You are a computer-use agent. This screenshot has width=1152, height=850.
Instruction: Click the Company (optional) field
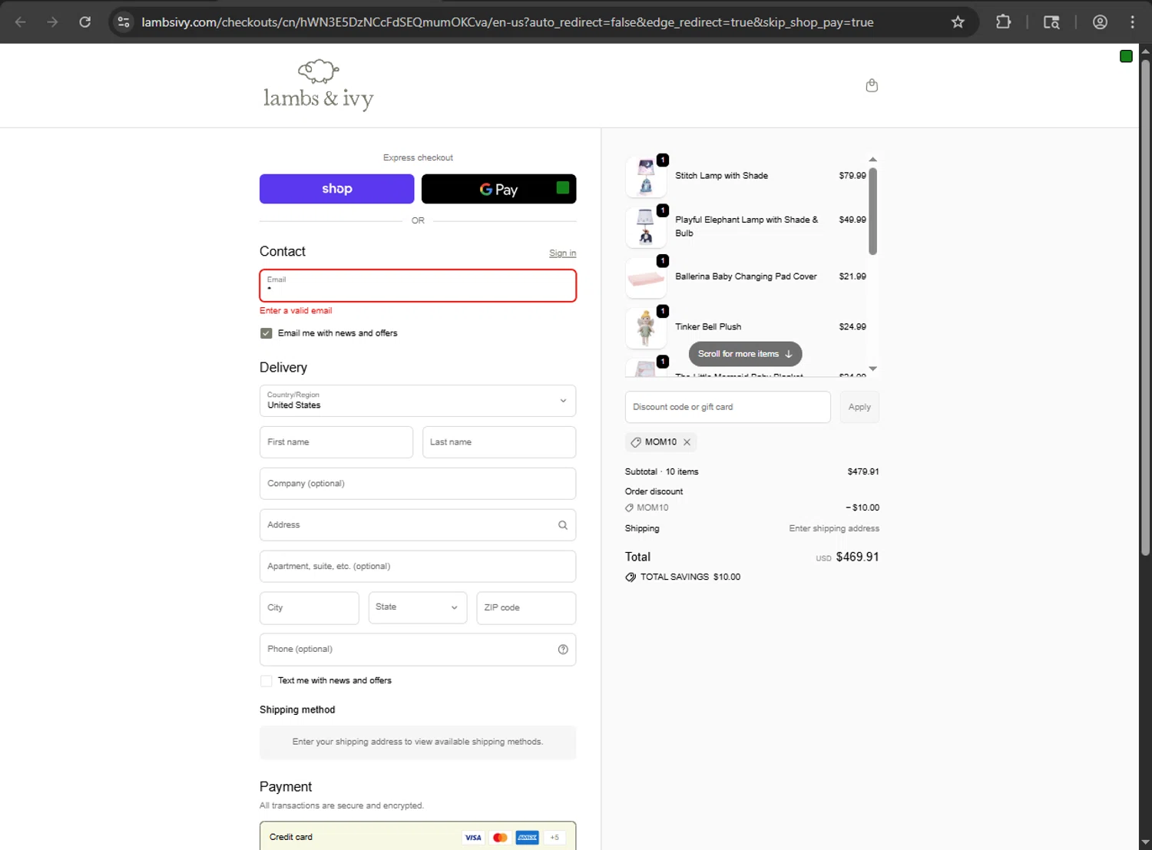(418, 484)
